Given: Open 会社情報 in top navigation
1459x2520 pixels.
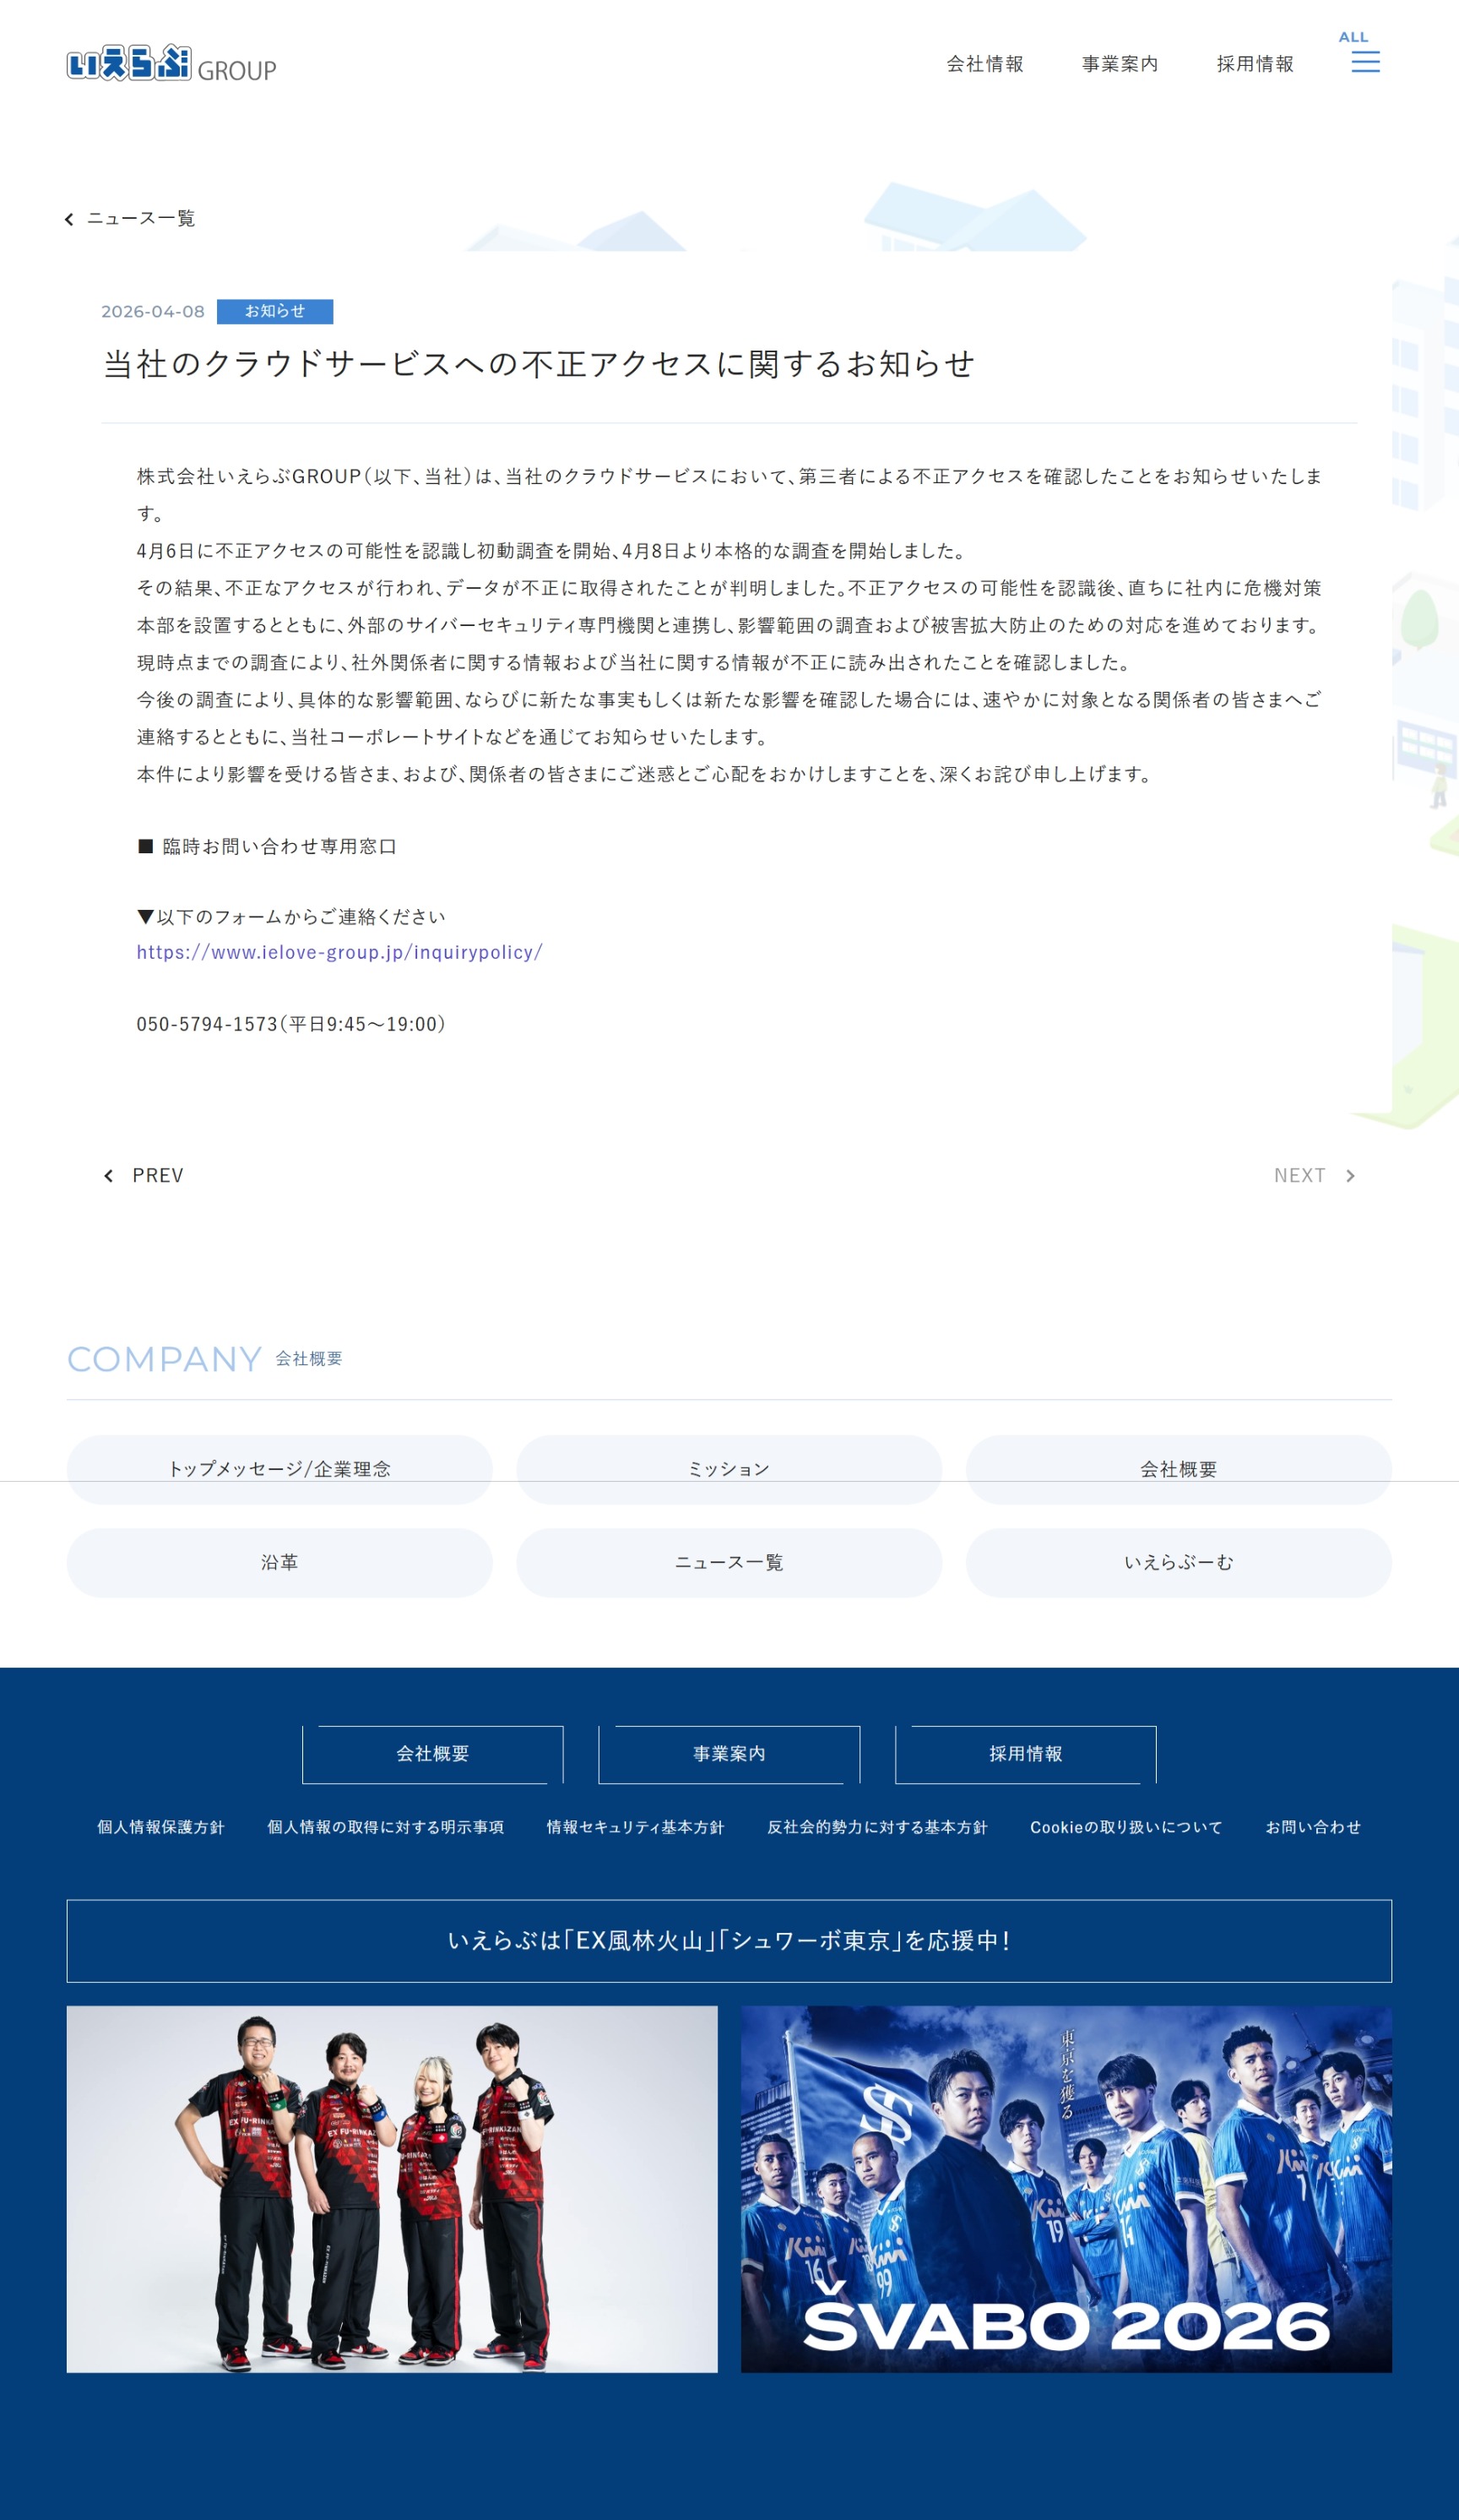Looking at the screenshot, I should coord(984,64).
